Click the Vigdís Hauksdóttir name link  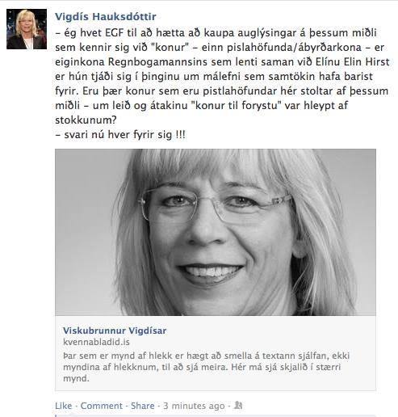pos(106,17)
